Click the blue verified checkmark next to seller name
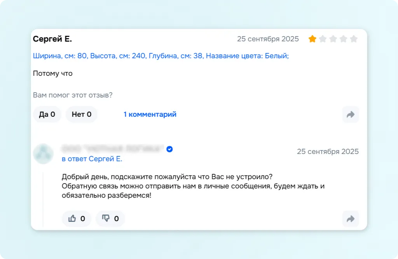This screenshot has width=398, height=259. tap(169, 149)
